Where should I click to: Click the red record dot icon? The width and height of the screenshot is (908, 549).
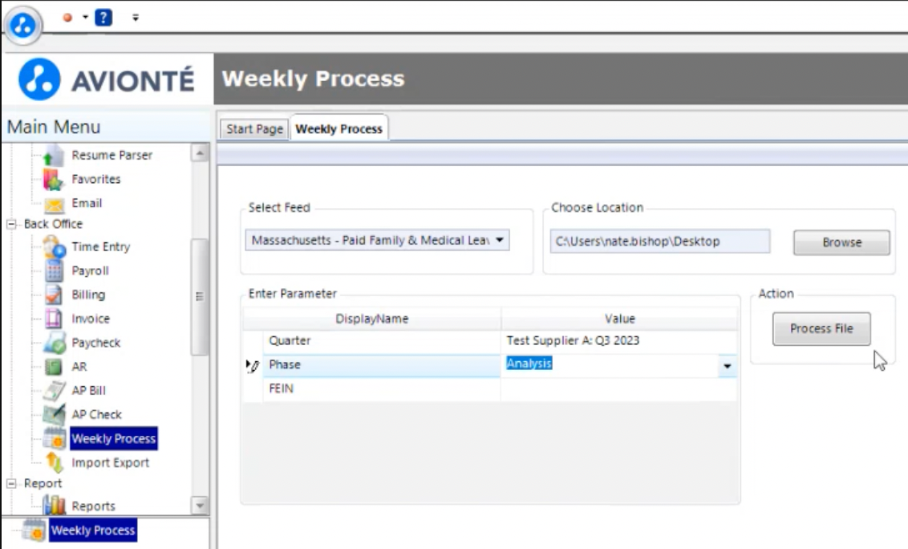coord(67,18)
